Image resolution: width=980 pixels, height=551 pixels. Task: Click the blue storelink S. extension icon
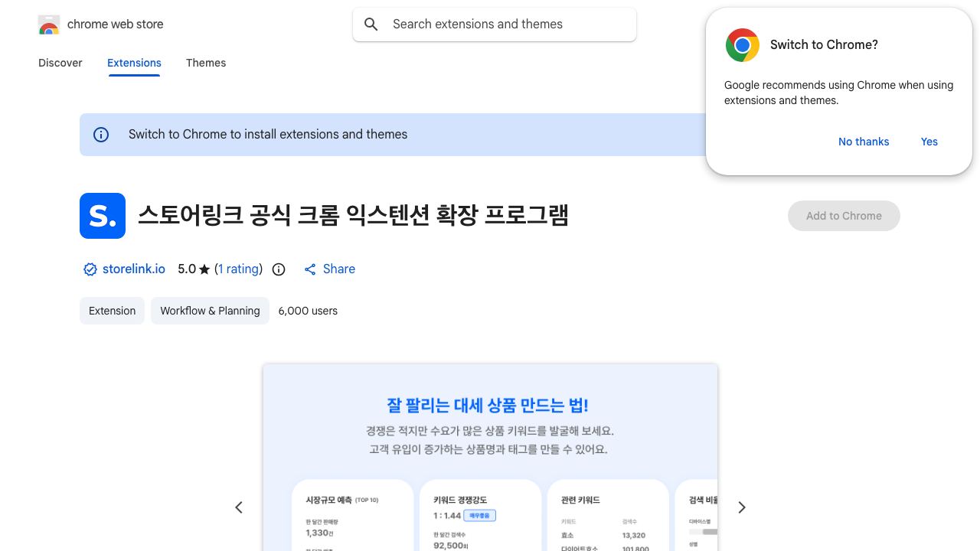pyautogui.click(x=103, y=216)
